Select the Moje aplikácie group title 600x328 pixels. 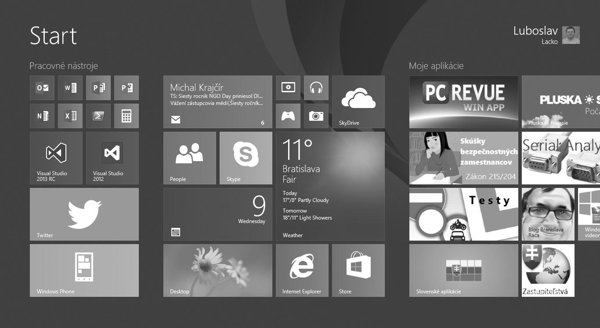click(436, 66)
